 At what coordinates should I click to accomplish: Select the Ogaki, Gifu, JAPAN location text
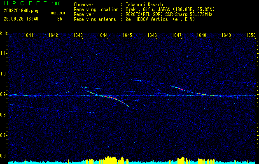170,9
